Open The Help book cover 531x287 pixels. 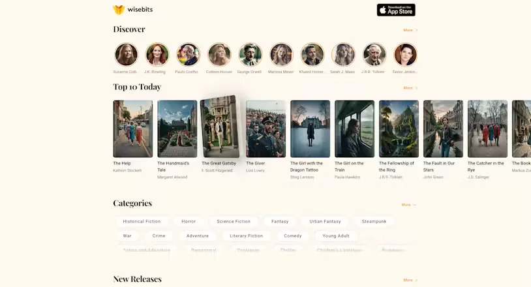click(133, 128)
